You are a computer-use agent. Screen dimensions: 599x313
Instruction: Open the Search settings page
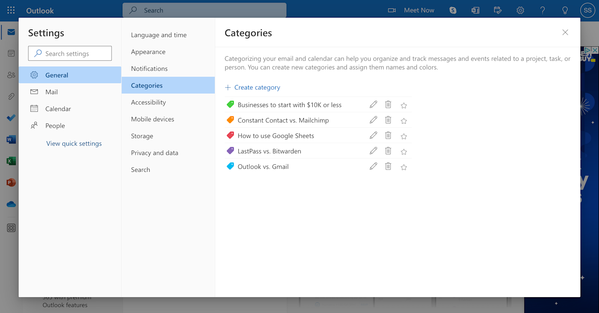click(168, 170)
